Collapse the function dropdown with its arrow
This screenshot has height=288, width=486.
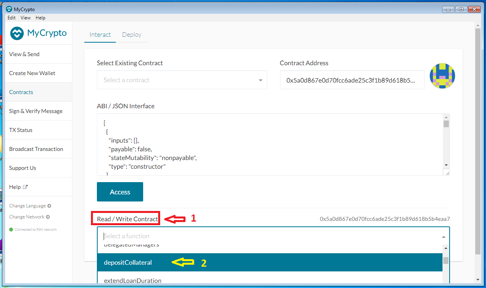pyautogui.click(x=444, y=237)
